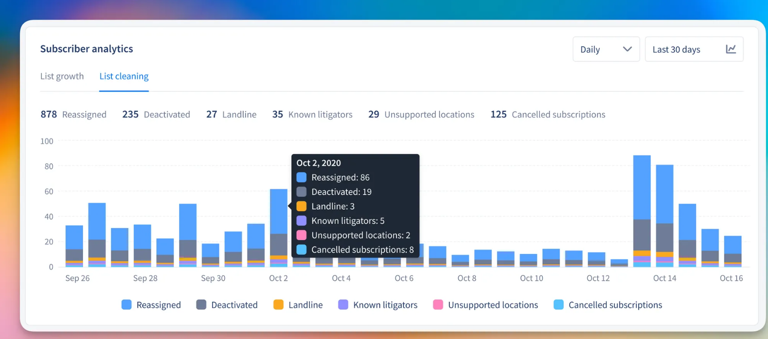This screenshot has width=768, height=339.
Task: Toggle the Reassigned legend series
Action: (151, 305)
